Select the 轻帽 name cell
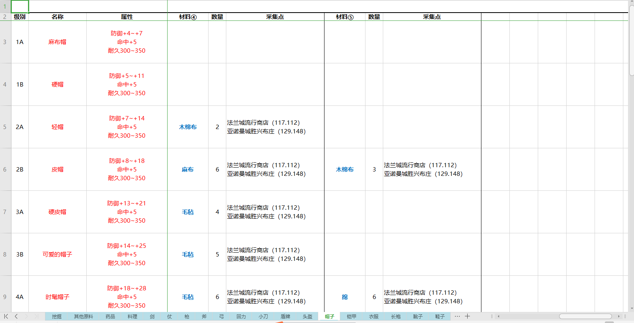Image resolution: width=634 pixels, height=323 pixels. click(x=58, y=127)
